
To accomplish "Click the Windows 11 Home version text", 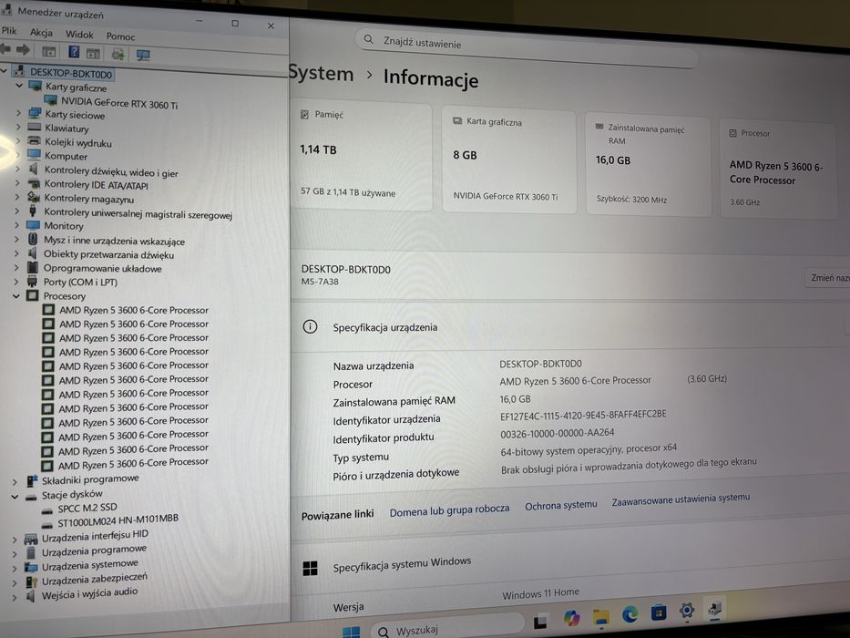I will pos(540,594).
